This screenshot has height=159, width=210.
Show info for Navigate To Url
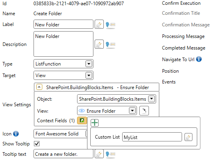tap(199, 59)
